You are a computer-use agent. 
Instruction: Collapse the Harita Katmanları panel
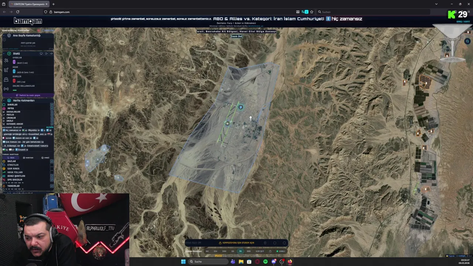click(x=4, y=100)
